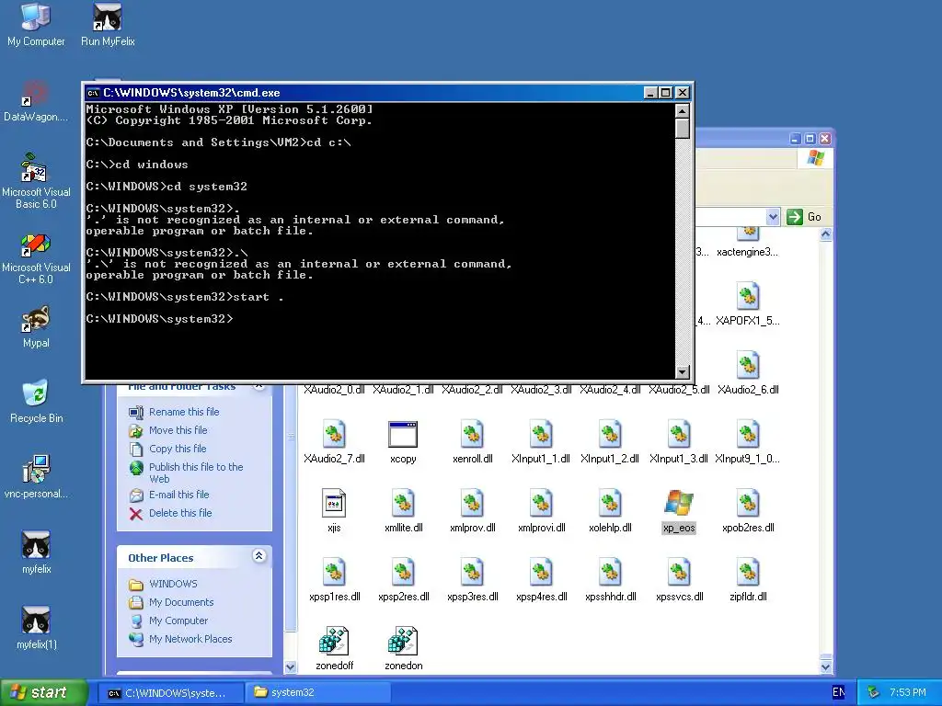Viewport: 942px width, 706px height.
Task: Open the explorer address bar dropdown
Action: coord(773,217)
